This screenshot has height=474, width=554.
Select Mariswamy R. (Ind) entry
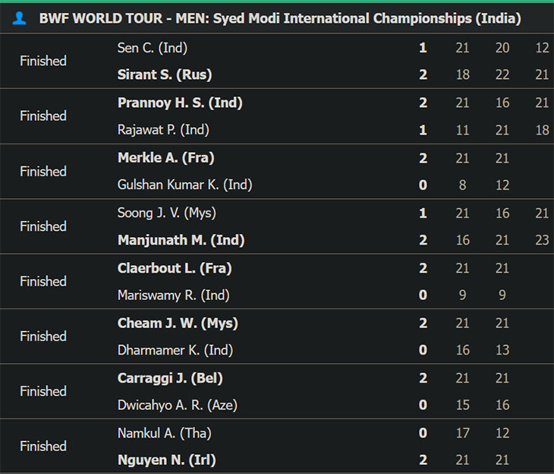(x=174, y=295)
